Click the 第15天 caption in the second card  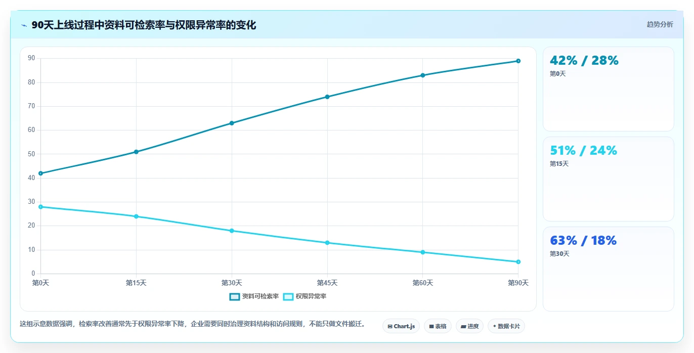[559, 164]
